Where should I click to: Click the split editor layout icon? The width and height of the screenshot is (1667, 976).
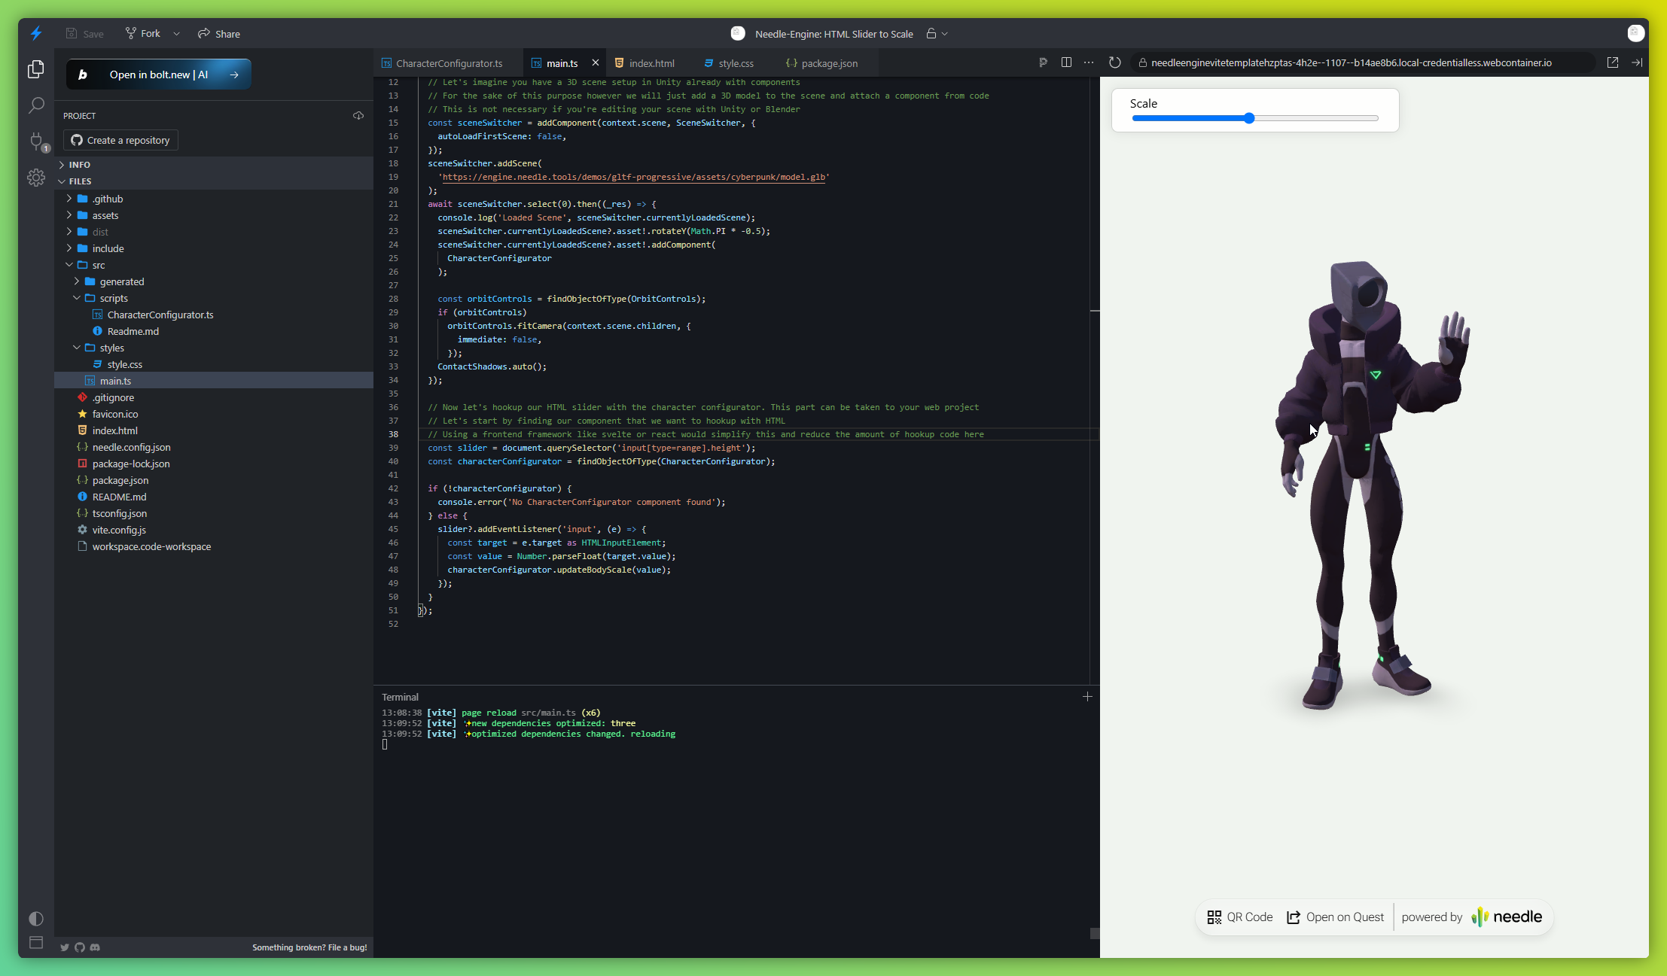(1066, 62)
